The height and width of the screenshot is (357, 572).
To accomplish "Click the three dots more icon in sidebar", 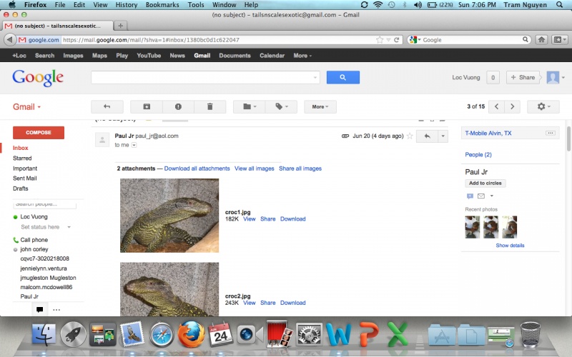I will pyautogui.click(x=56, y=310).
